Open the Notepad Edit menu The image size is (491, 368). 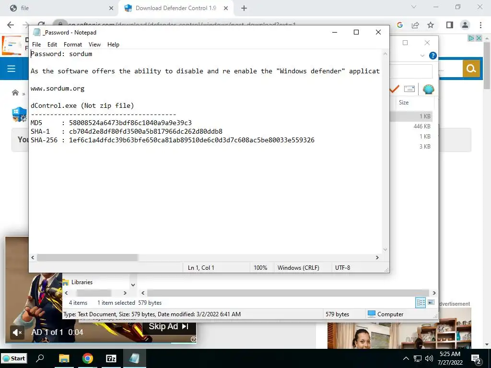(52, 45)
